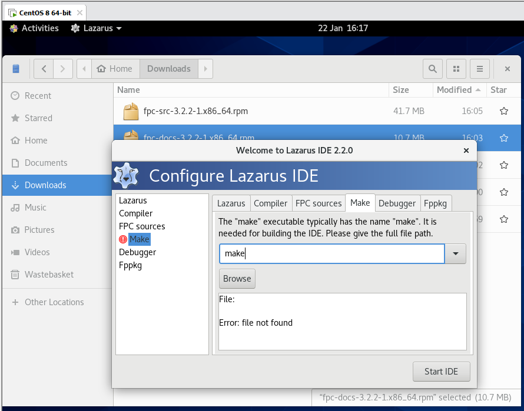Click the path bar right scroll arrow
Viewport: 524px width, 411px height.
[x=205, y=69]
